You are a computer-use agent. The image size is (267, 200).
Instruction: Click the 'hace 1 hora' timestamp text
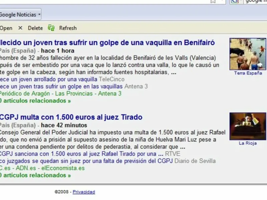pyautogui.click(x=57, y=51)
